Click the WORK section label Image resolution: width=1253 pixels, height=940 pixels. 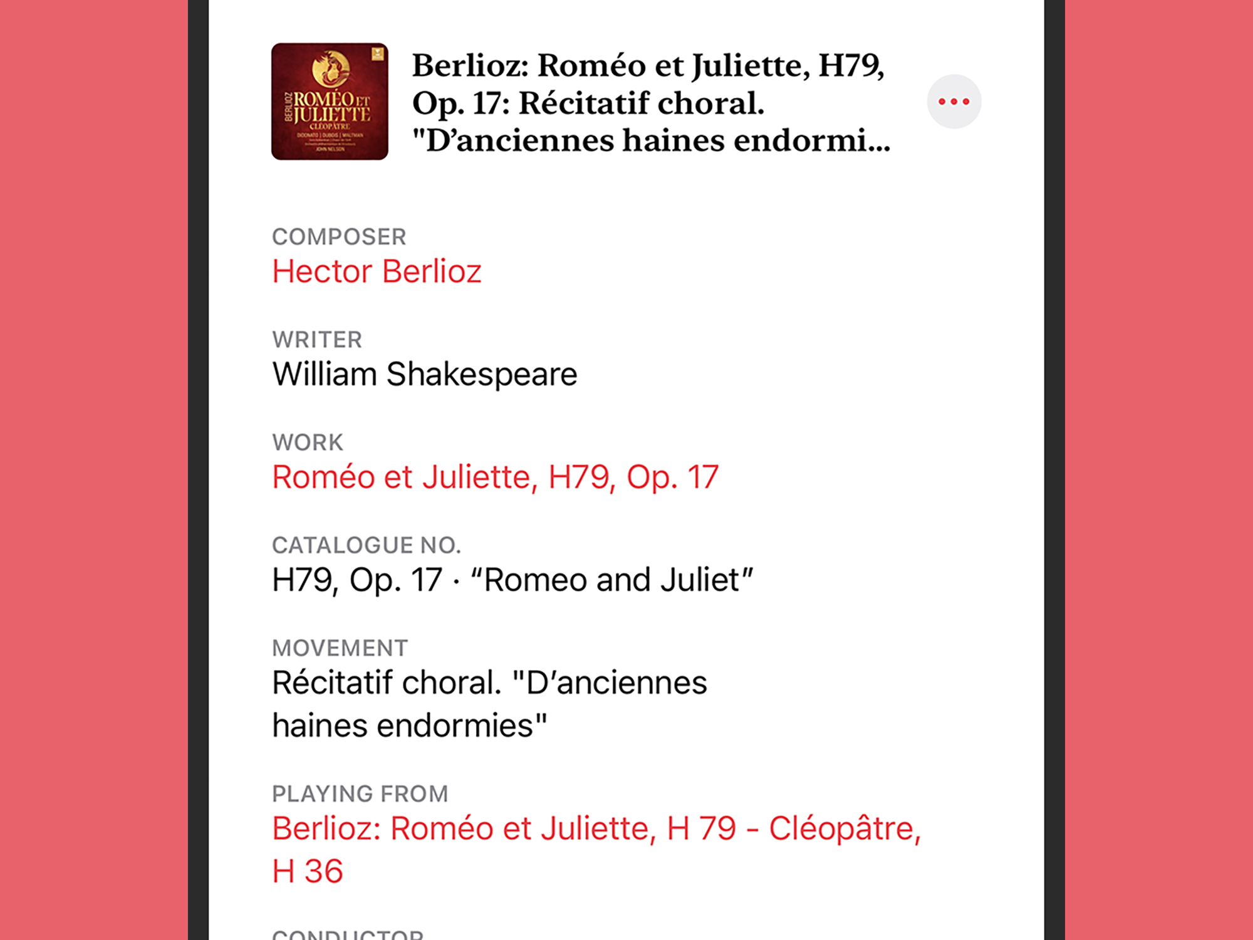[x=308, y=442]
